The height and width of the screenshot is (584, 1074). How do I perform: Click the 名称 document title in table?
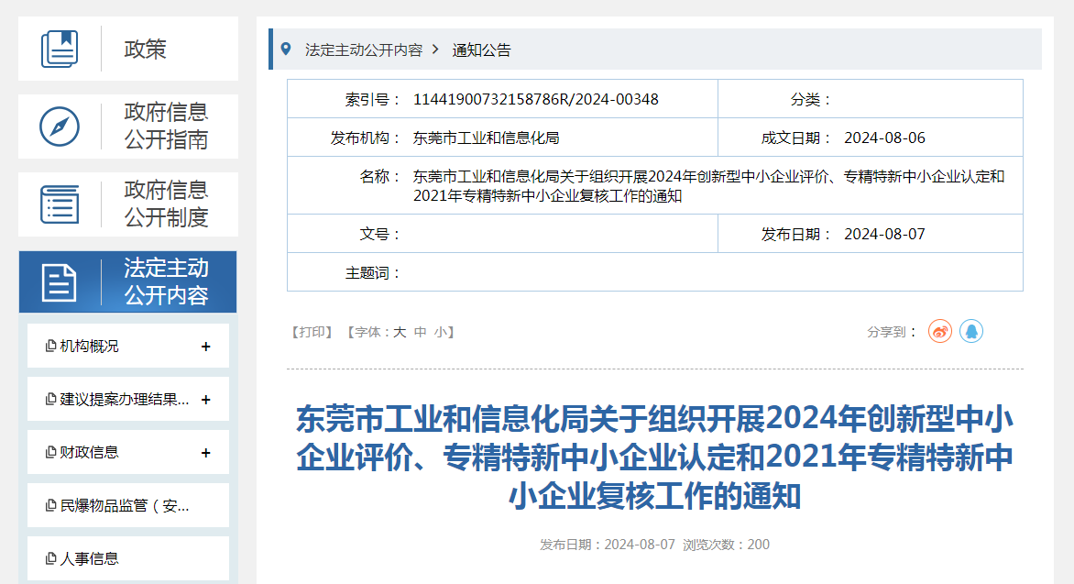click(709, 186)
